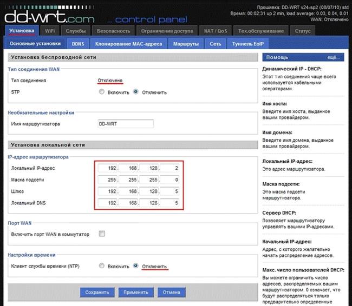Open Туннель EoIP subtab
This screenshot has width=352, height=306.
pyautogui.click(x=248, y=44)
